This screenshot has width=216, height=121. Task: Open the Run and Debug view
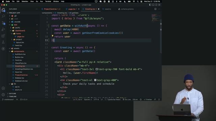3,29
